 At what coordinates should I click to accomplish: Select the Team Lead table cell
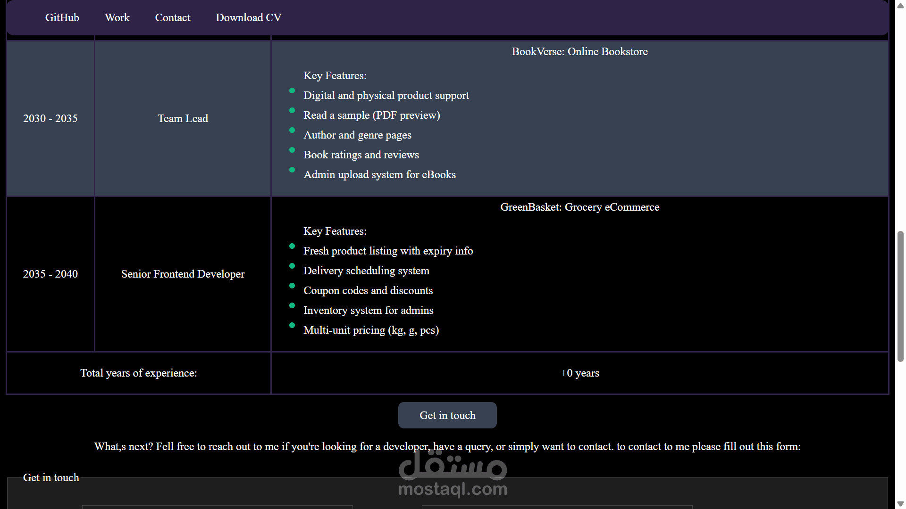(183, 118)
